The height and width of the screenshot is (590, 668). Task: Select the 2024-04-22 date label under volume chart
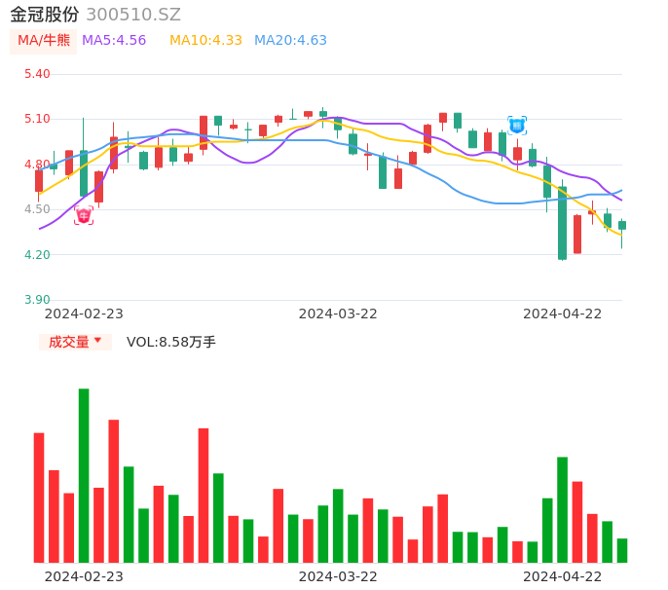point(563,576)
